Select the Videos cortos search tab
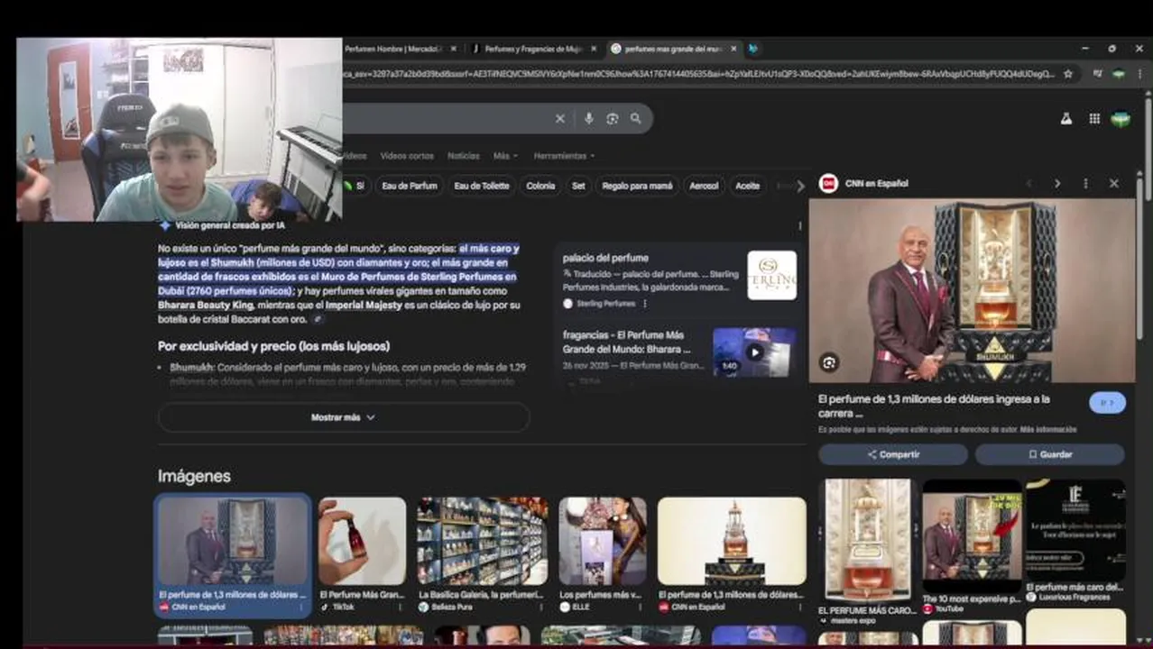The width and height of the screenshot is (1153, 649). point(407,156)
